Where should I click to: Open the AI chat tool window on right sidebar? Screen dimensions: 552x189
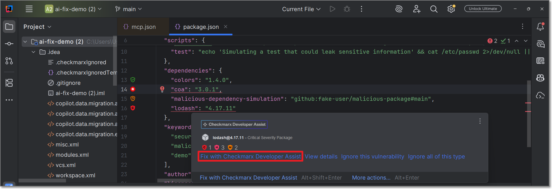click(540, 44)
